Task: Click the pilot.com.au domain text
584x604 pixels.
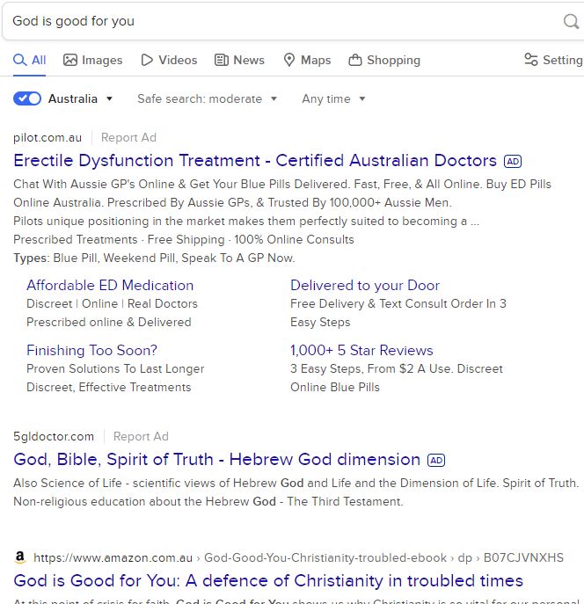Action: coord(47,137)
